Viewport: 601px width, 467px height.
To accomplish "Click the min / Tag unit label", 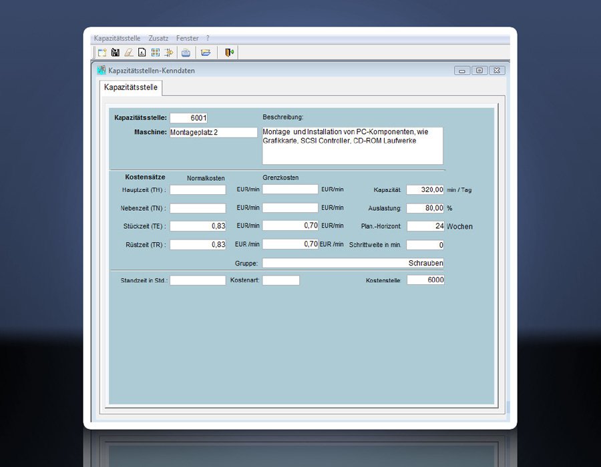I will 459,190.
